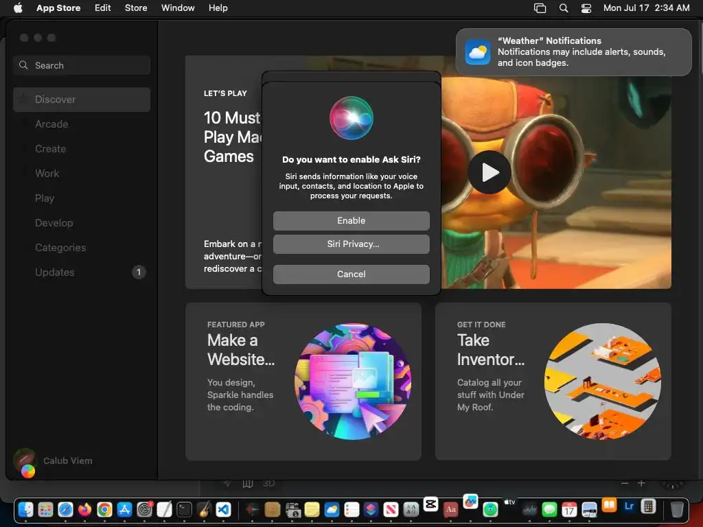This screenshot has height=527, width=703.
Task: Open Stickies from the Dock
Action: (x=312, y=510)
